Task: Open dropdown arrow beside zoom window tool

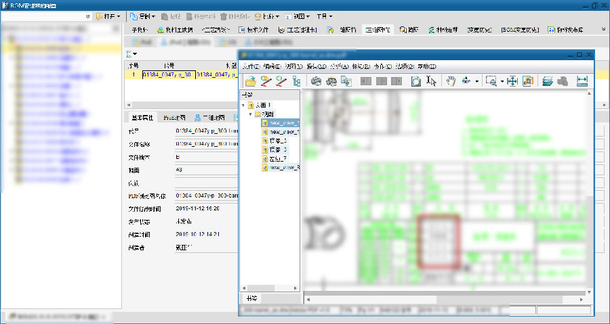Action: 502,81
